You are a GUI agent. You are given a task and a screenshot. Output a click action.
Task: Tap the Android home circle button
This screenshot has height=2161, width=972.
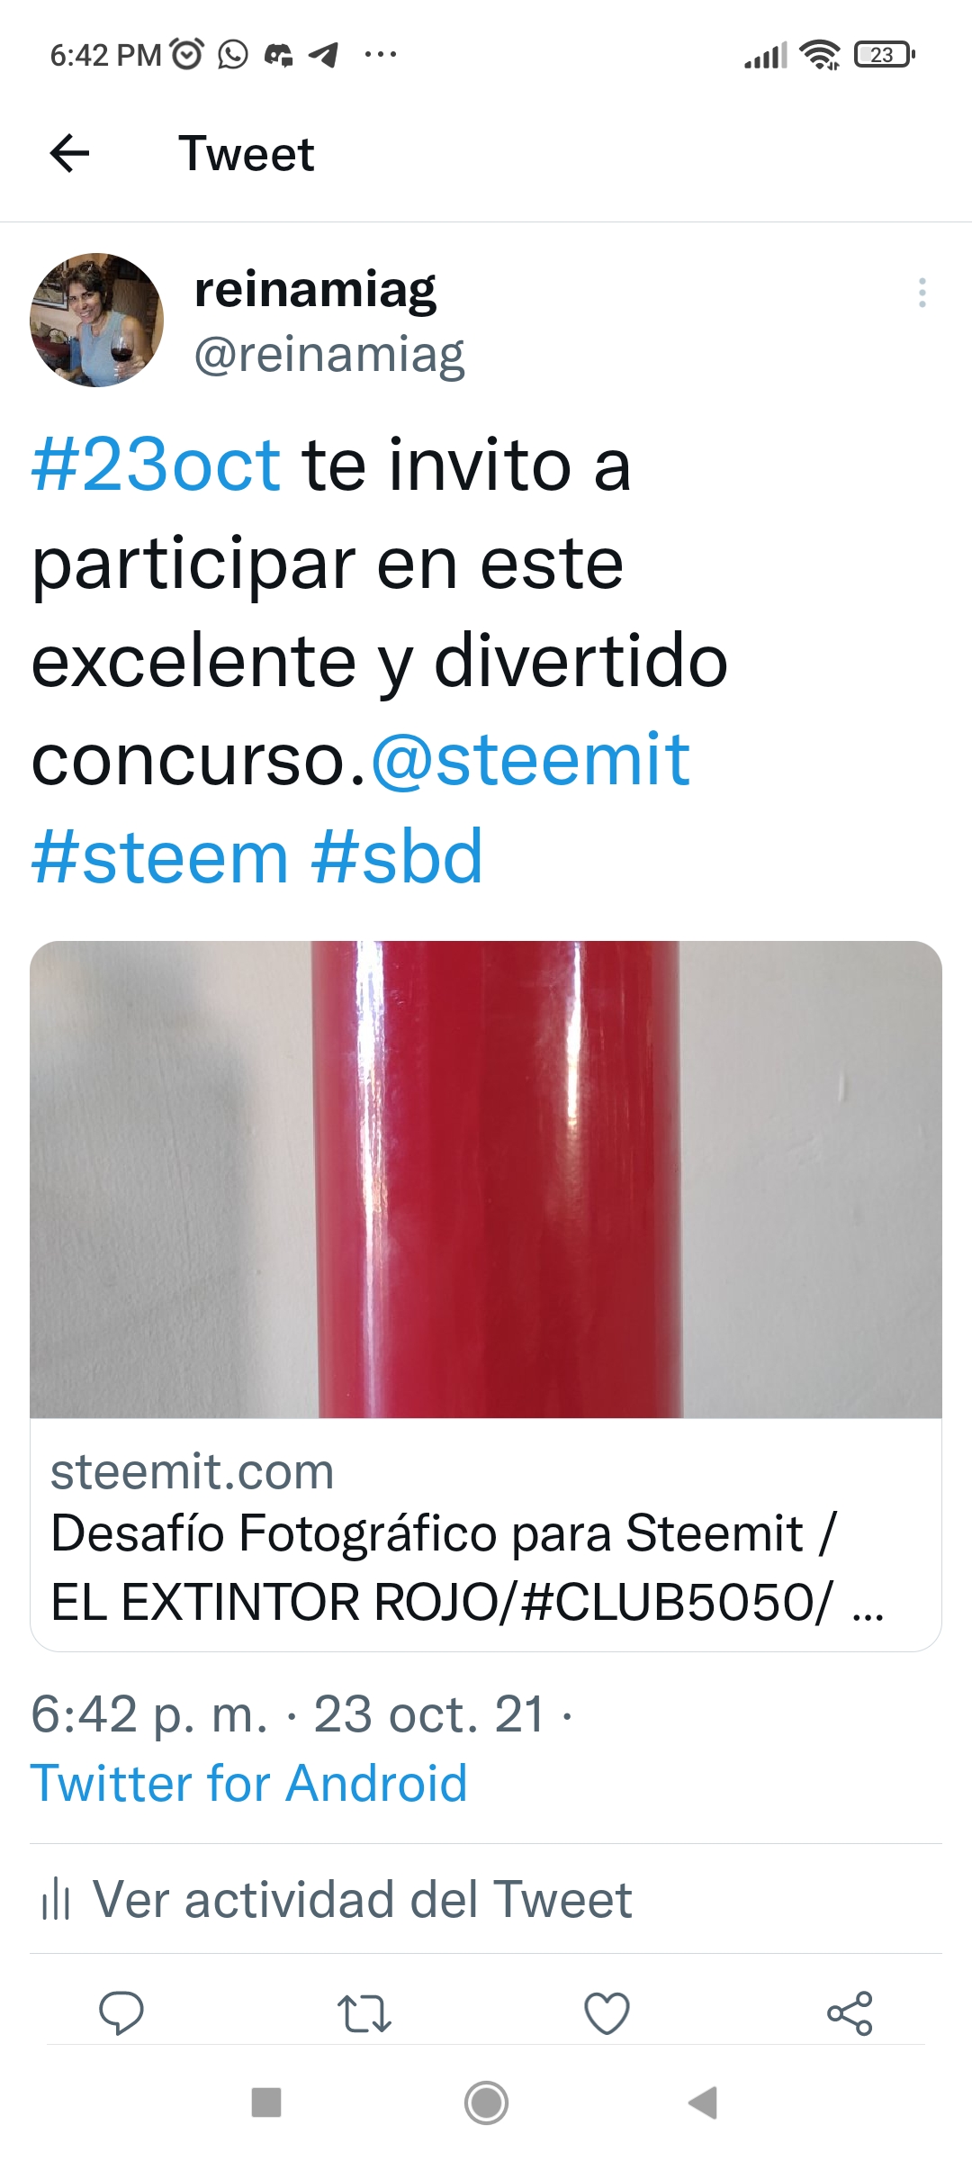coord(486,2103)
